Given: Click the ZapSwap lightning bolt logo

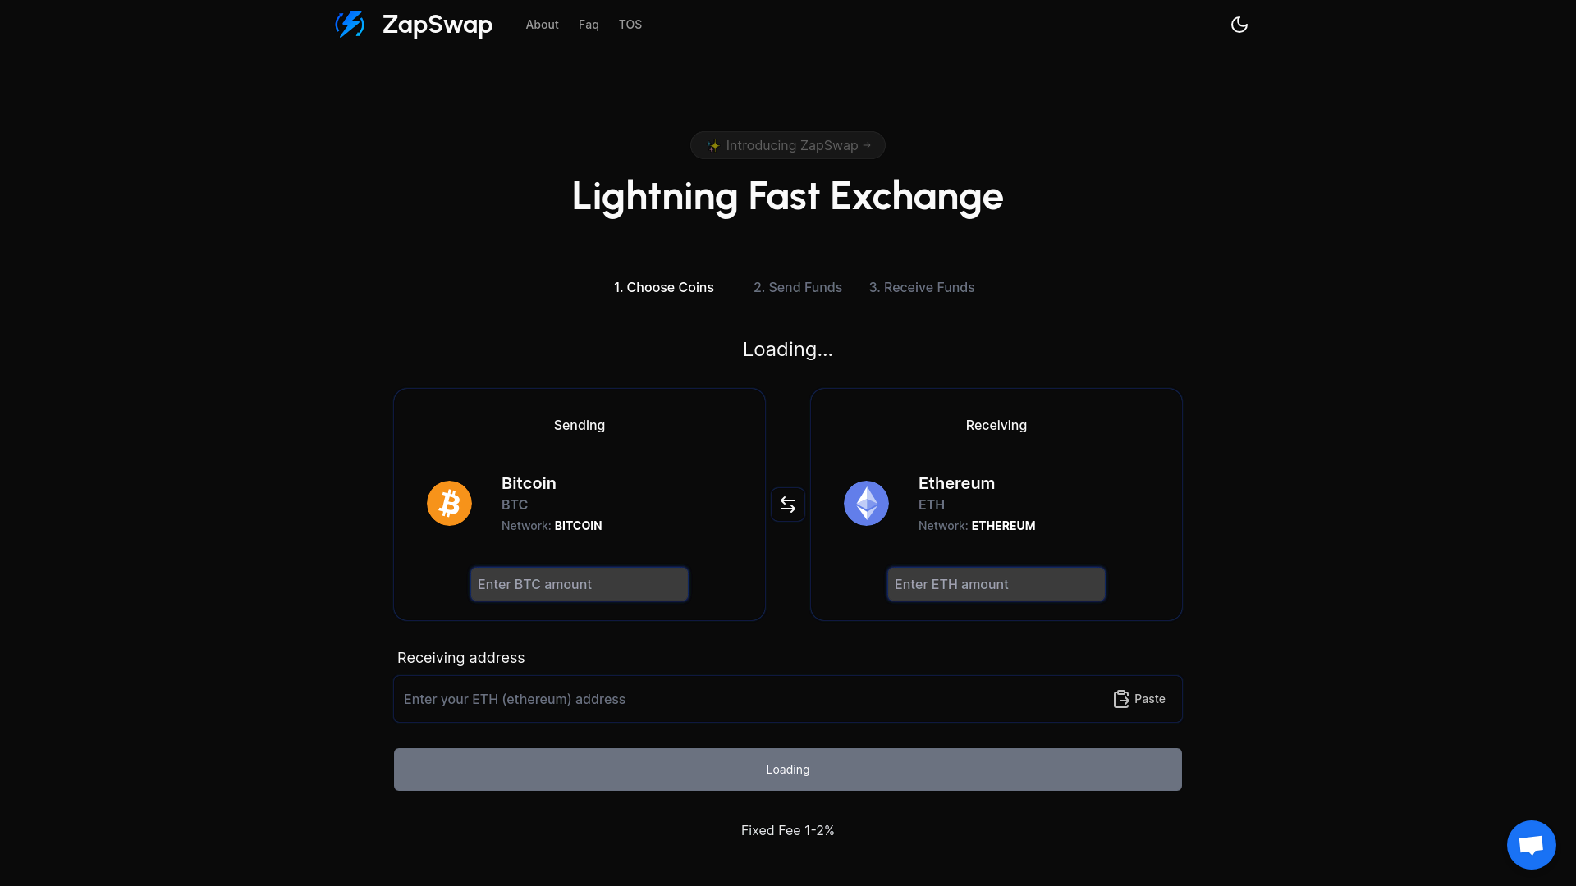Looking at the screenshot, I should pyautogui.click(x=350, y=25).
